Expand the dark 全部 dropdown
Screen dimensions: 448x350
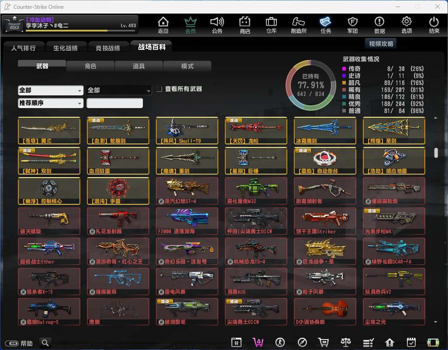tap(119, 91)
